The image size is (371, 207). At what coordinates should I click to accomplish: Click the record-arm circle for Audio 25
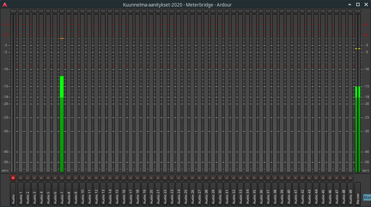(185, 178)
